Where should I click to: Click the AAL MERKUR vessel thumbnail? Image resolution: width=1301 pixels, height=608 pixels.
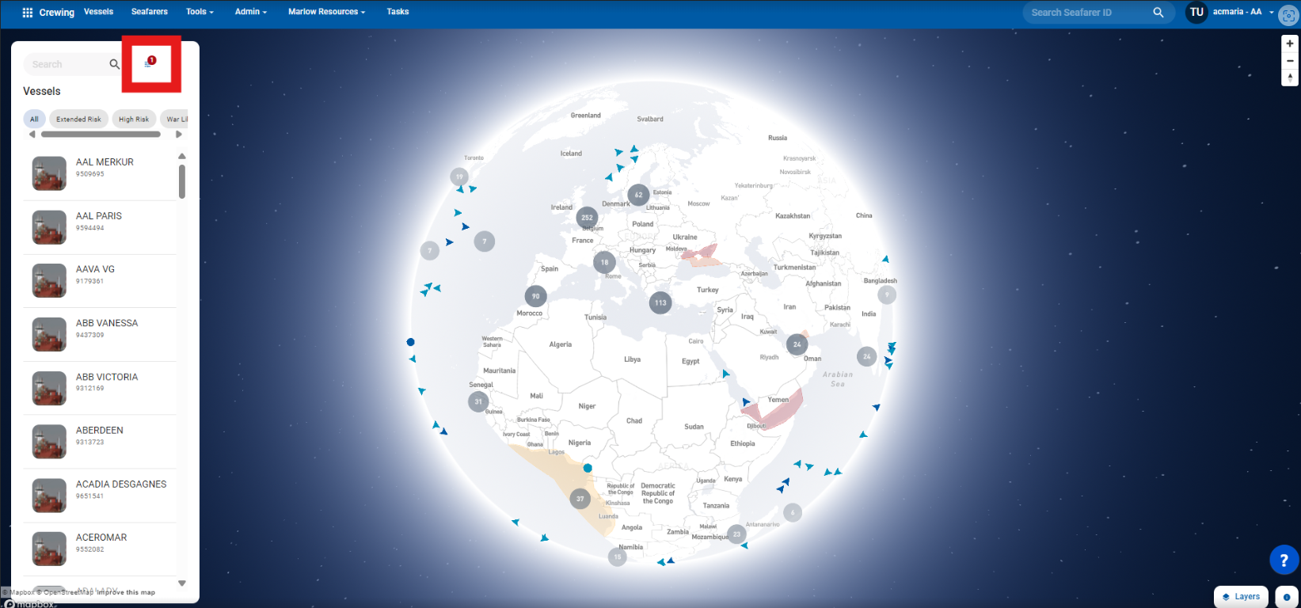pos(49,173)
